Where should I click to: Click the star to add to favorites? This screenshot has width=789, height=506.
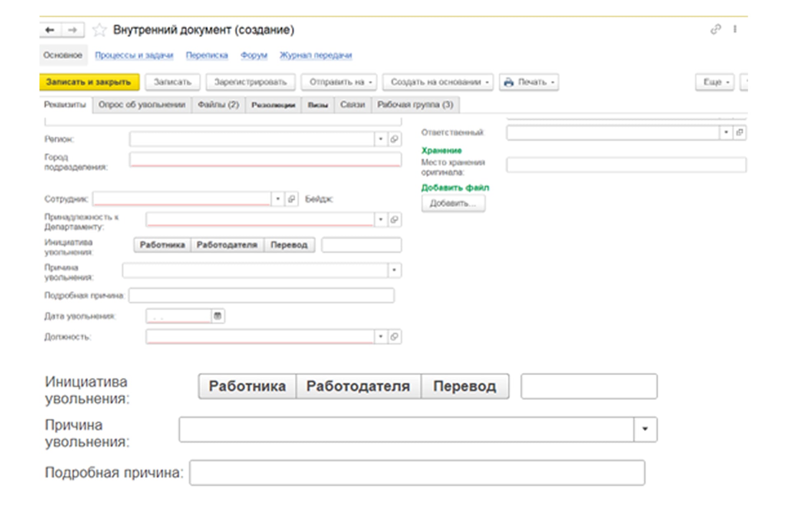(x=99, y=29)
